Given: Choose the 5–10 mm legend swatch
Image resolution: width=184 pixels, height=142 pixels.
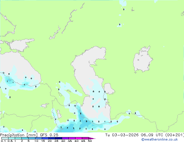Looking at the screenshot, I should point(32,138).
